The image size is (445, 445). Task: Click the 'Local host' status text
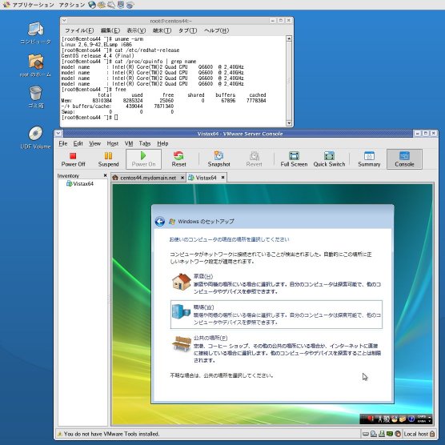pos(415,434)
